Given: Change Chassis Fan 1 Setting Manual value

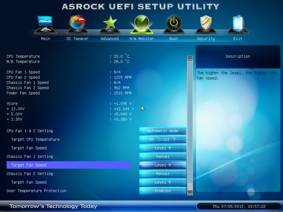Looking at the screenshot, I should (163, 157).
